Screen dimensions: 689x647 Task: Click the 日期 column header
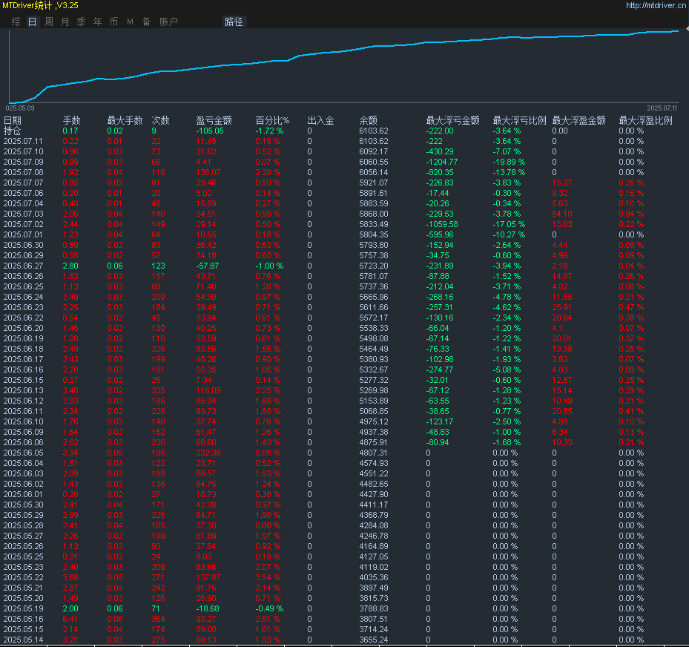[x=13, y=120]
